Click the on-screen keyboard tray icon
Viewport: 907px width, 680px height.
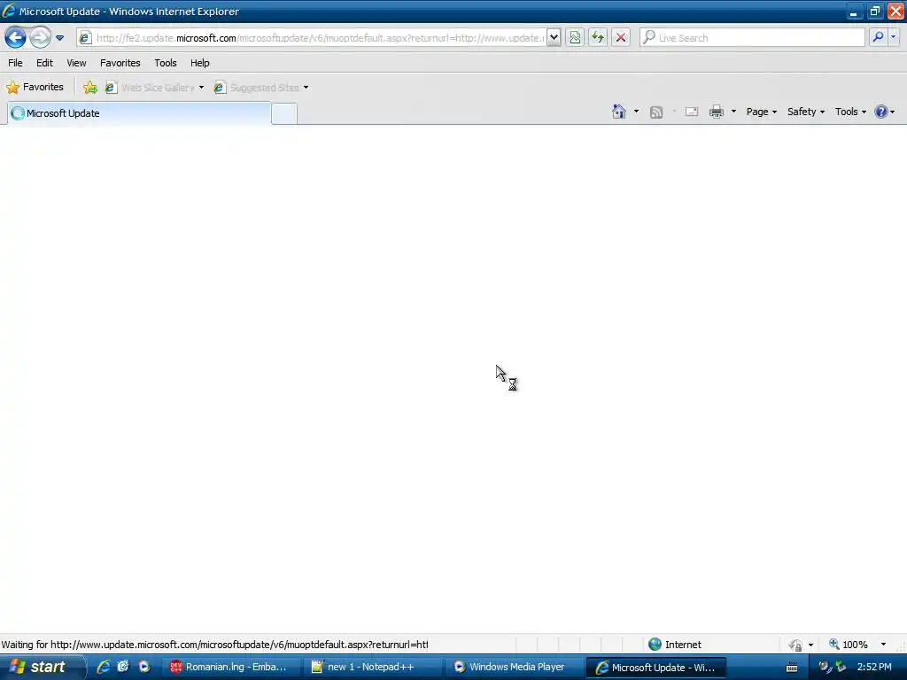point(792,668)
